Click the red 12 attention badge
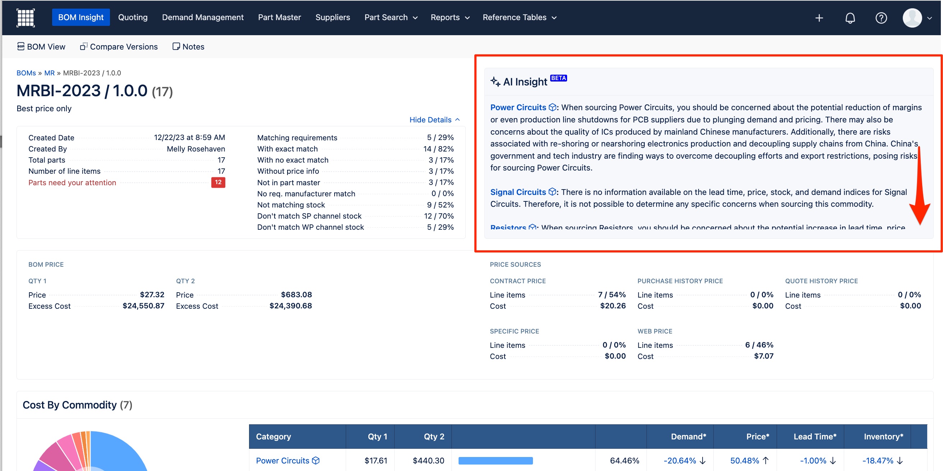The width and height of the screenshot is (943, 471). [x=218, y=182]
